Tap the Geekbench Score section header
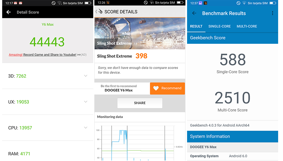Image resolution: width=283 pixels, height=161 pixels. pyautogui.click(x=232, y=38)
